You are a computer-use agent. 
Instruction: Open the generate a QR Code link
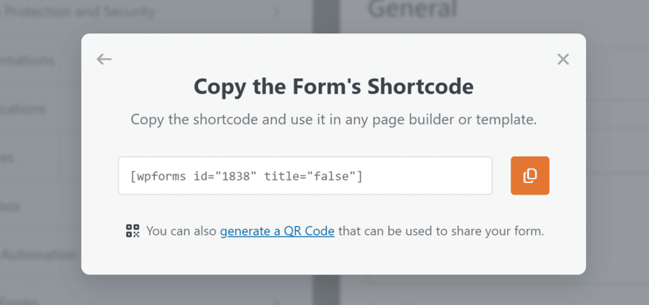click(277, 231)
